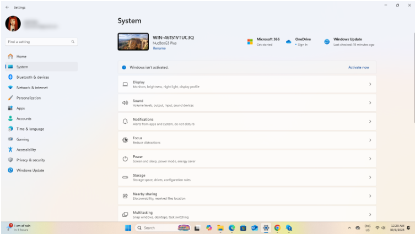Open the Windows Start button
Image resolution: width=415 pixels, height=234 pixels.
click(x=128, y=228)
